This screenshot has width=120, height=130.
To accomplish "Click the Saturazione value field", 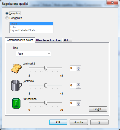I will (73, 103).
